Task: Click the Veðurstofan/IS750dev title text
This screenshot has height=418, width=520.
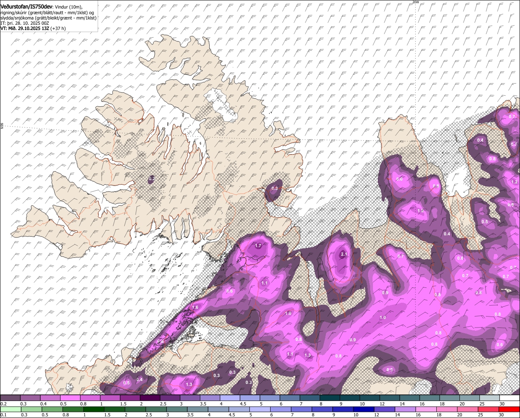Action: click(x=26, y=6)
